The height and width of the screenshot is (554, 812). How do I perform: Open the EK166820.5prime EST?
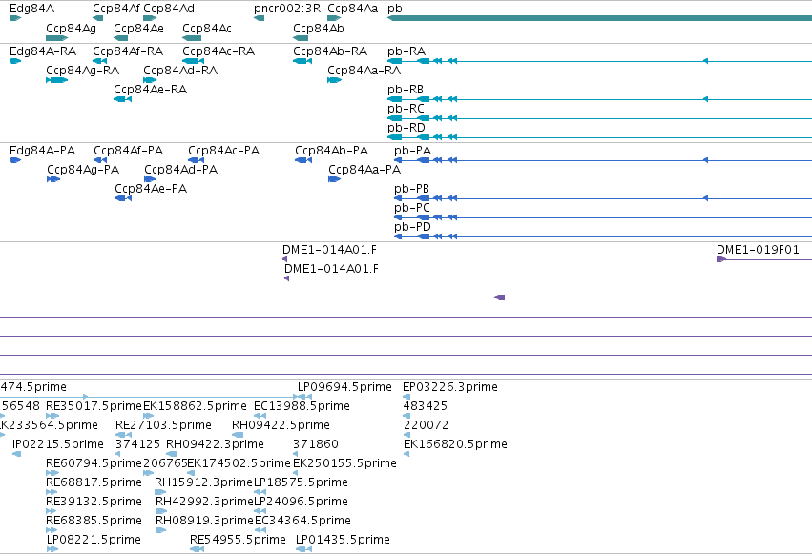tap(406, 454)
